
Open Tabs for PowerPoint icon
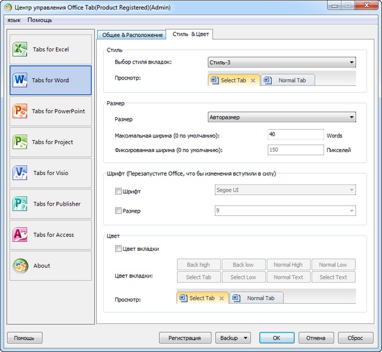coord(20,111)
